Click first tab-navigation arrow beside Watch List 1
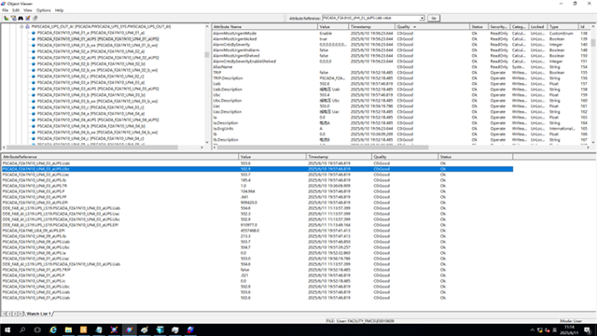Screen dimensions: 597x336 tap(4, 314)
